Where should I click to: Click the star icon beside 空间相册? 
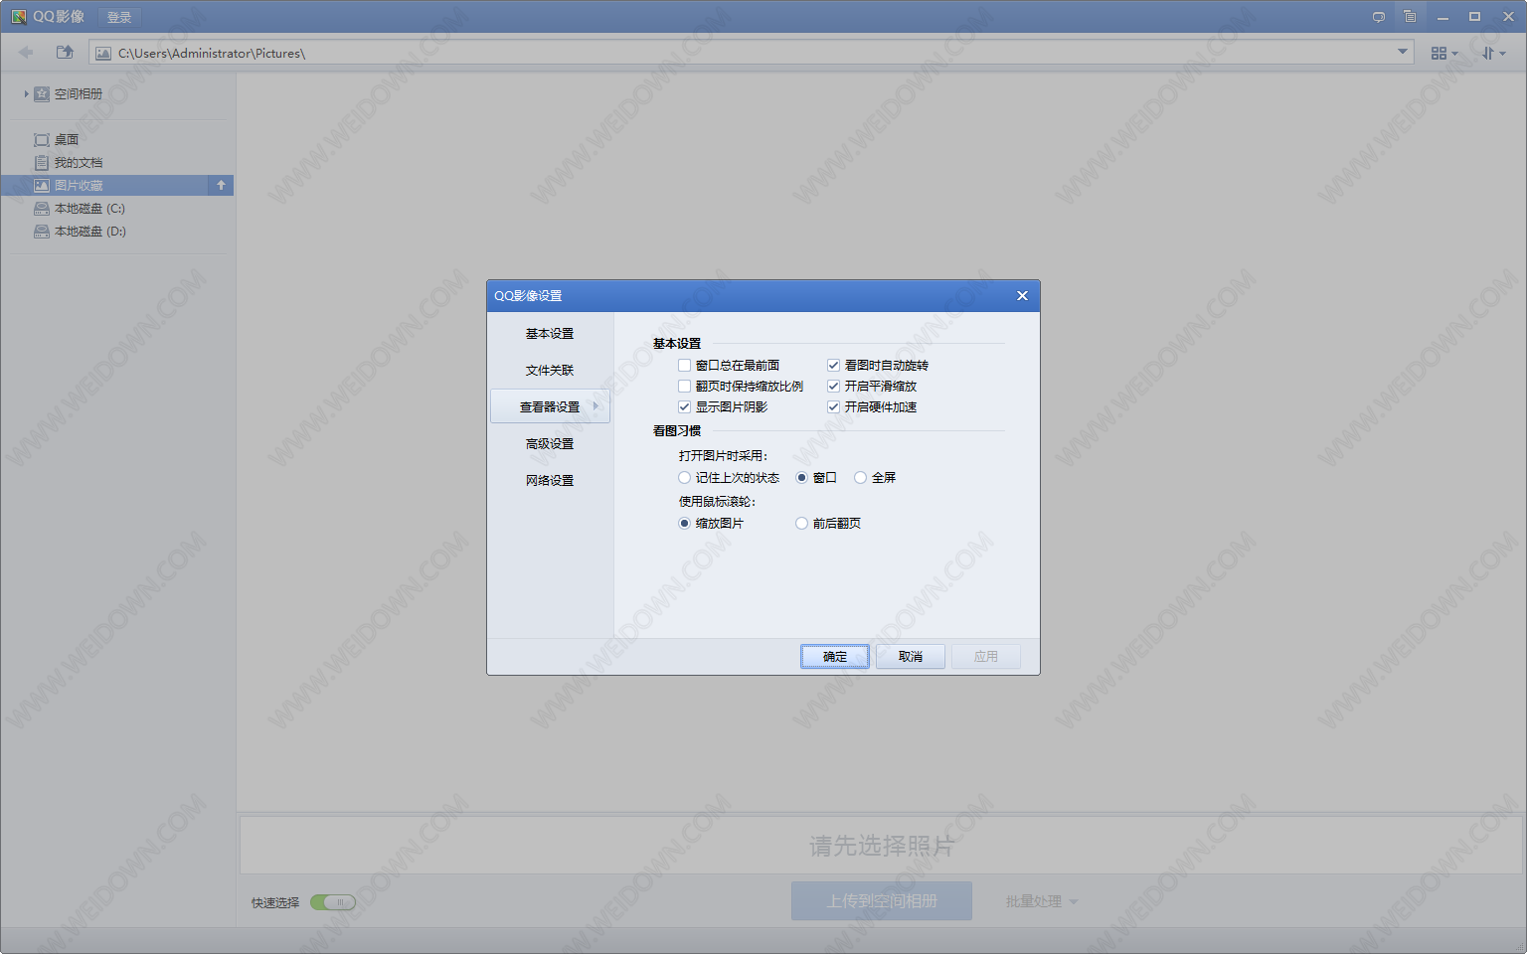click(41, 93)
